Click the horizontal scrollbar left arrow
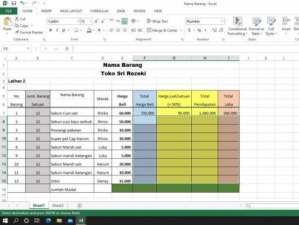 248,206
